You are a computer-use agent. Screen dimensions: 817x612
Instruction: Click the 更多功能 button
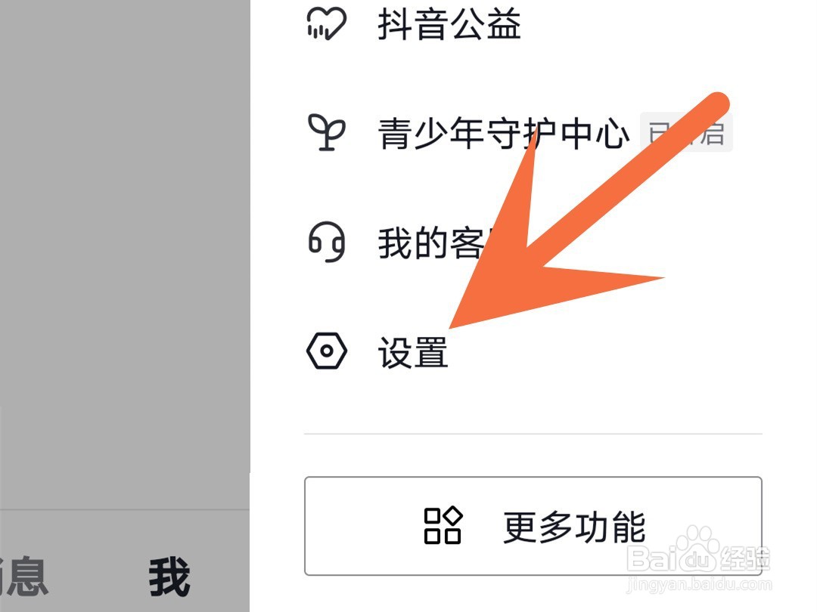pos(533,526)
